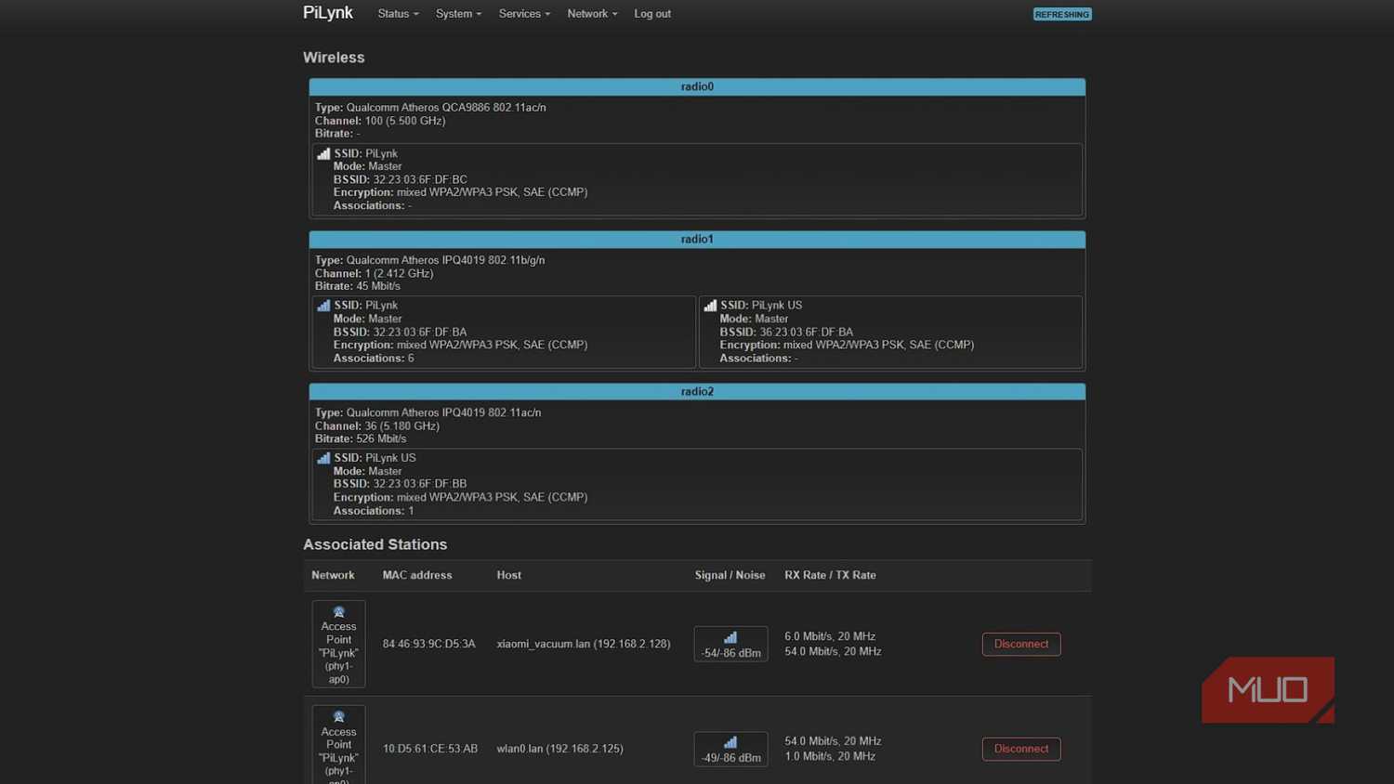Image resolution: width=1394 pixels, height=784 pixels.
Task: Click the radio2 header bar
Action: click(x=697, y=391)
